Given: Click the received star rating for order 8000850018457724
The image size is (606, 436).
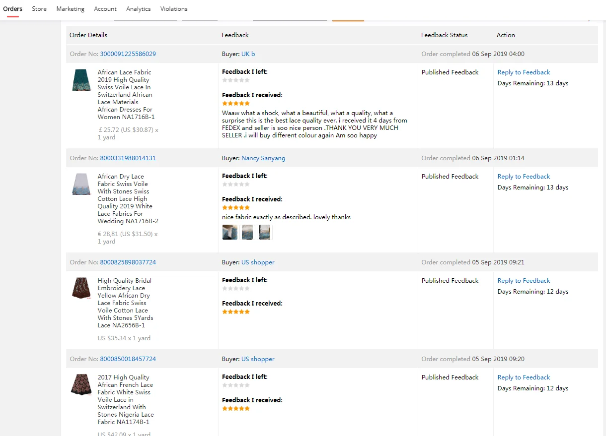Looking at the screenshot, I should (236, 409).
